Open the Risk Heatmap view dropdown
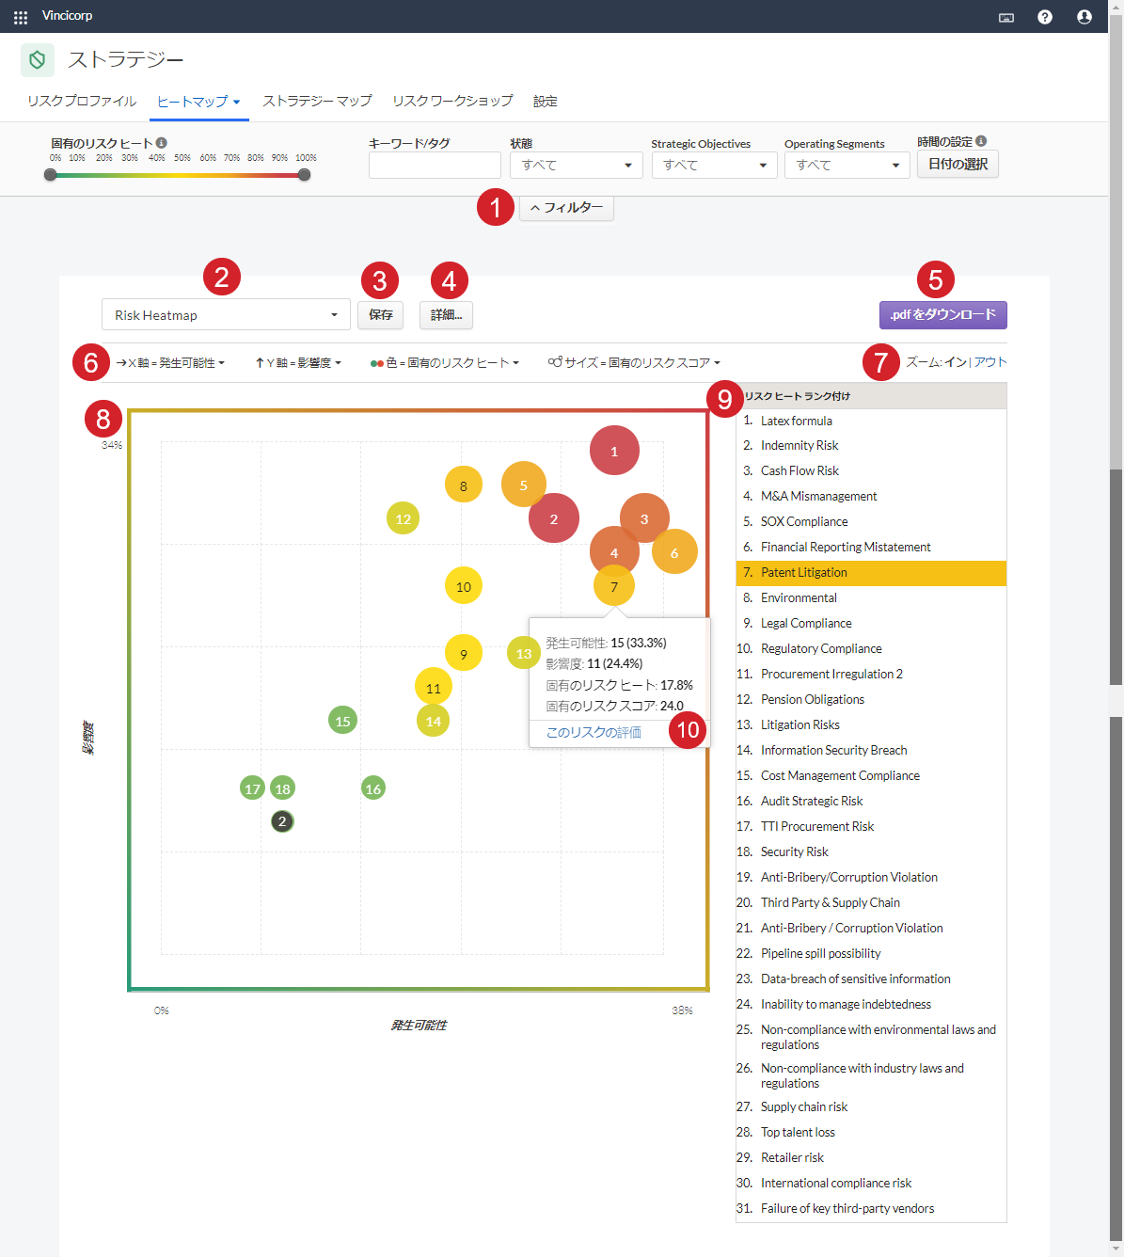This screenshot has width=1124, height=1257. pos(226,315)
